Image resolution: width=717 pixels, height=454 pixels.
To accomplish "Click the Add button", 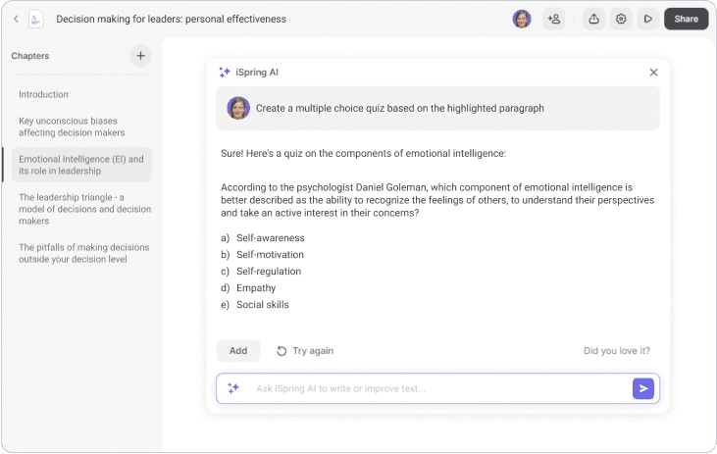I will pos(238,351).
